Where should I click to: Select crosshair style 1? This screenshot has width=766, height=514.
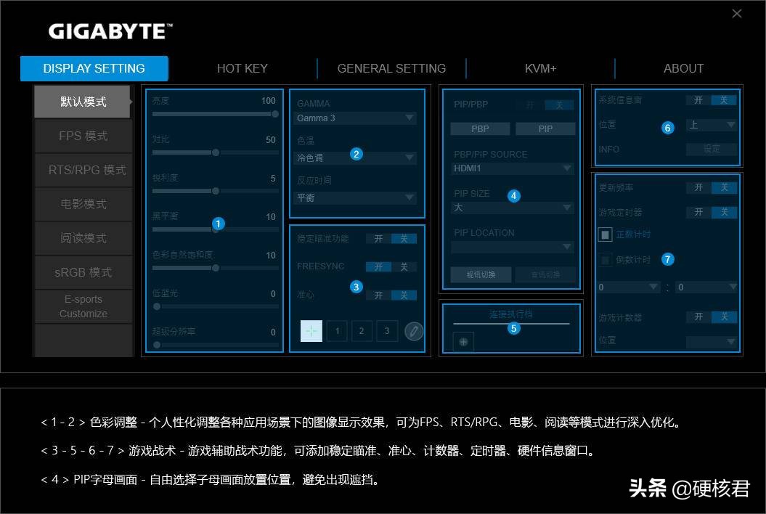click(337, 330)
